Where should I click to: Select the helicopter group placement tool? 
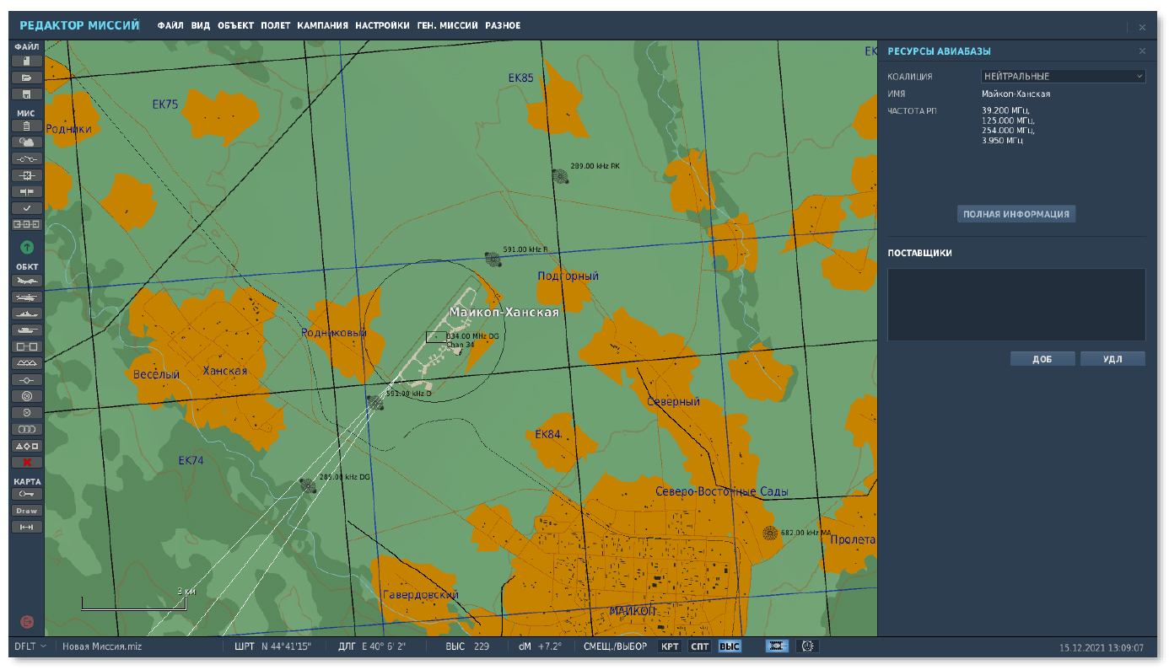(27, 297)
